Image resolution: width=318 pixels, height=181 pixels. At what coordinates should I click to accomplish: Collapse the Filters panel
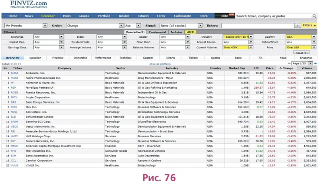click(x=309, y=25)
